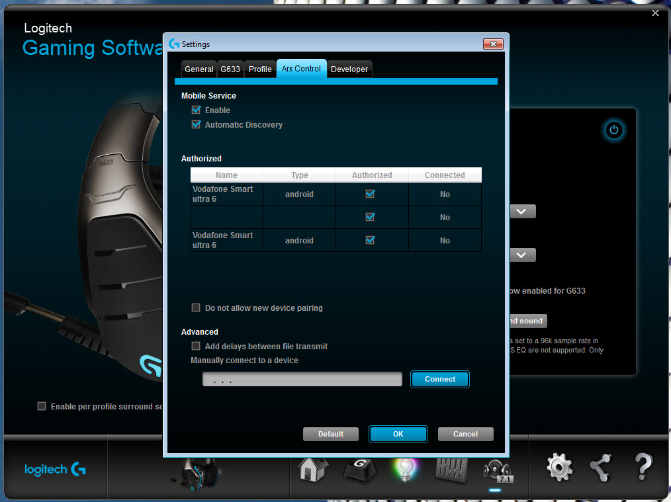Confirm settings with OK button
The height and width of the screenshot is (502, 671).
tap(398, 434)
